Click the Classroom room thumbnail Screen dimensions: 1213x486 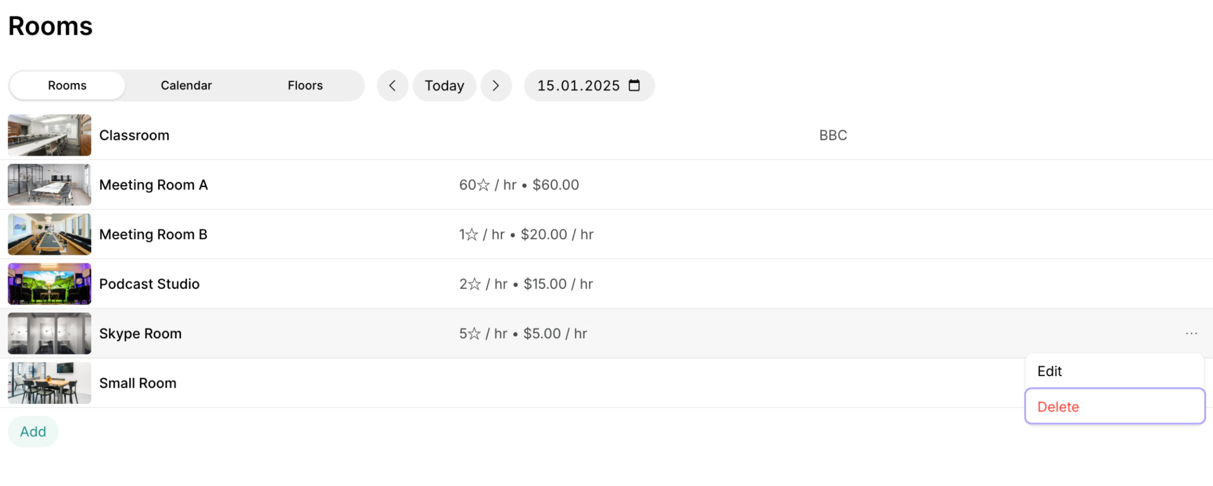click(x=50, y=135)
